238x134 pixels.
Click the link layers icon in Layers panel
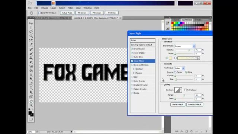click(x=177, y=131)
